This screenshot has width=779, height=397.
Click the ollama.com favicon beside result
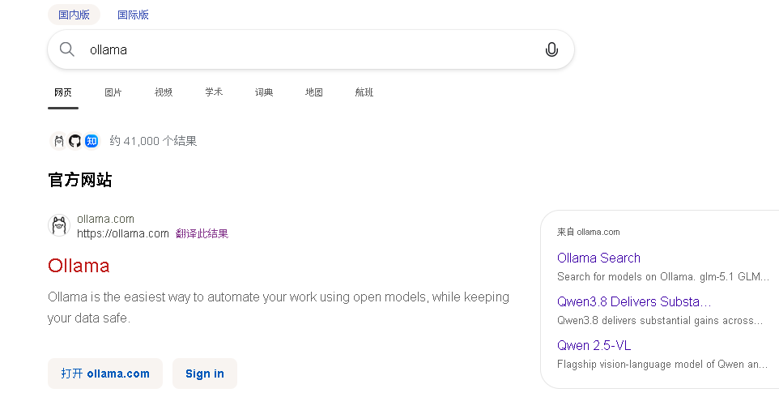point(59,225)
